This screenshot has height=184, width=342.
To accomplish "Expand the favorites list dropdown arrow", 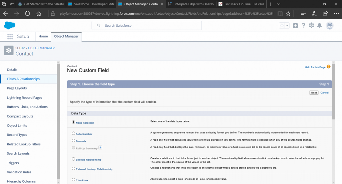I will (287, 26).
